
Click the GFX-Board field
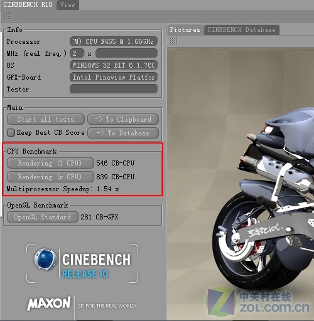tap(114, 77)
